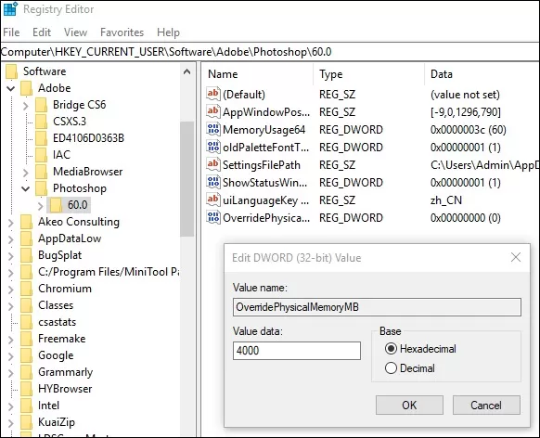Click the tree pane vertical scrollbar thumb
540x438 pixels.
tap(187, 179)
